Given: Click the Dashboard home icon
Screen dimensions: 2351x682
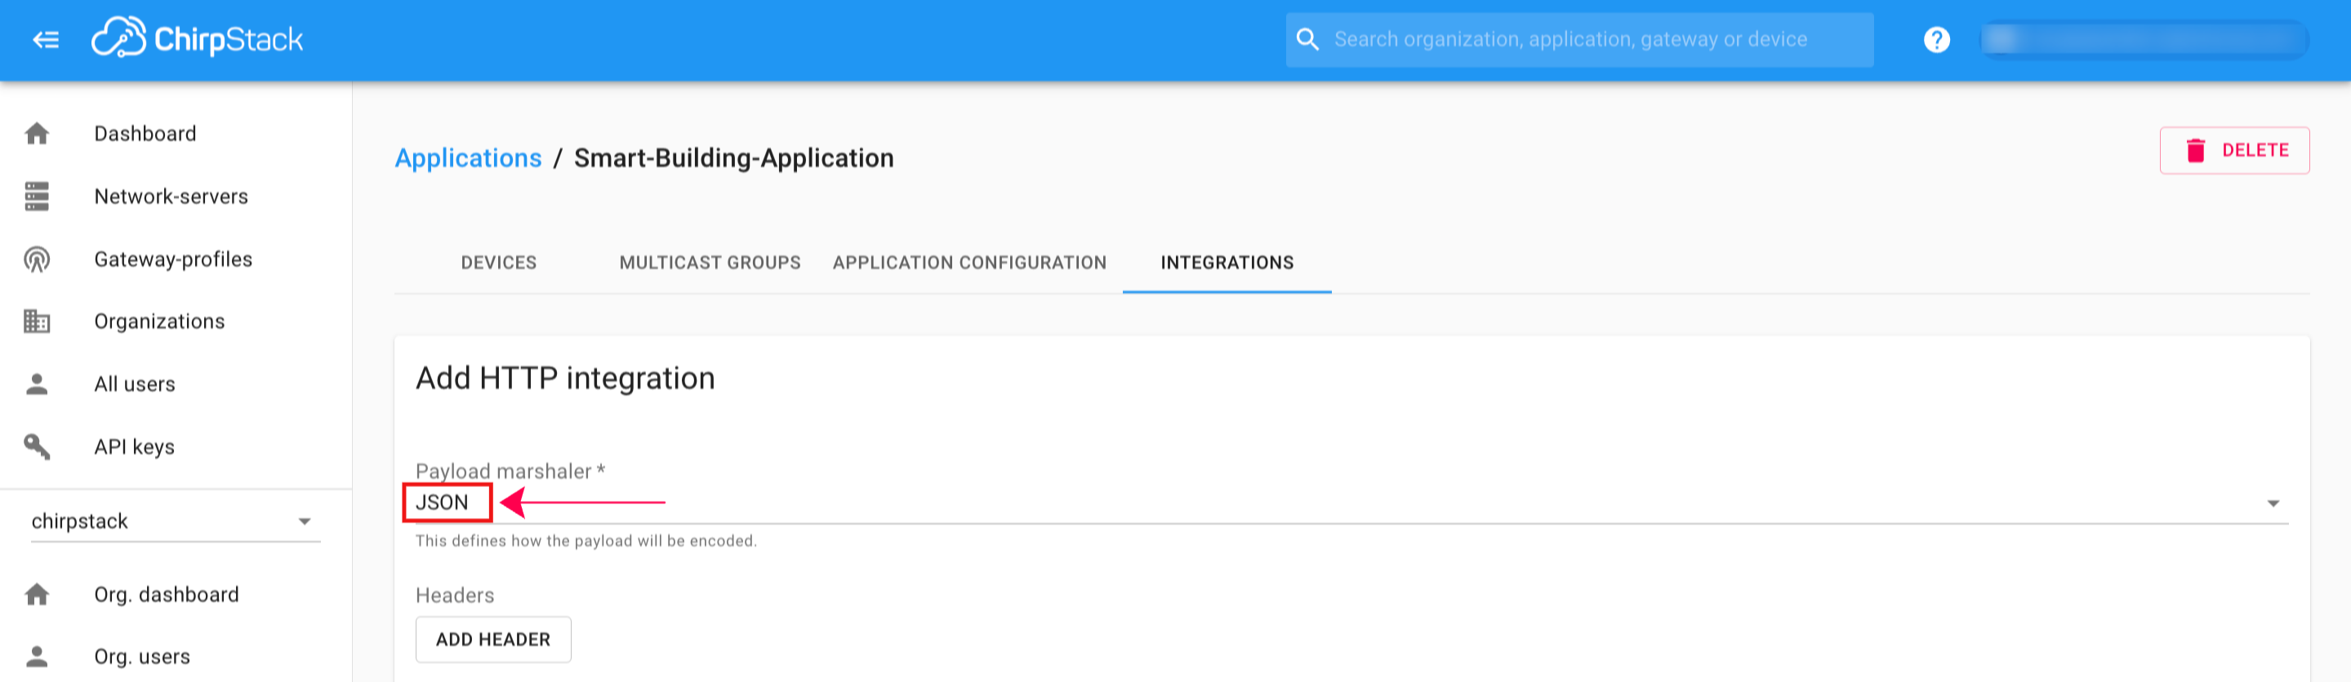Looking at the screenshot, I should (38, 134).
